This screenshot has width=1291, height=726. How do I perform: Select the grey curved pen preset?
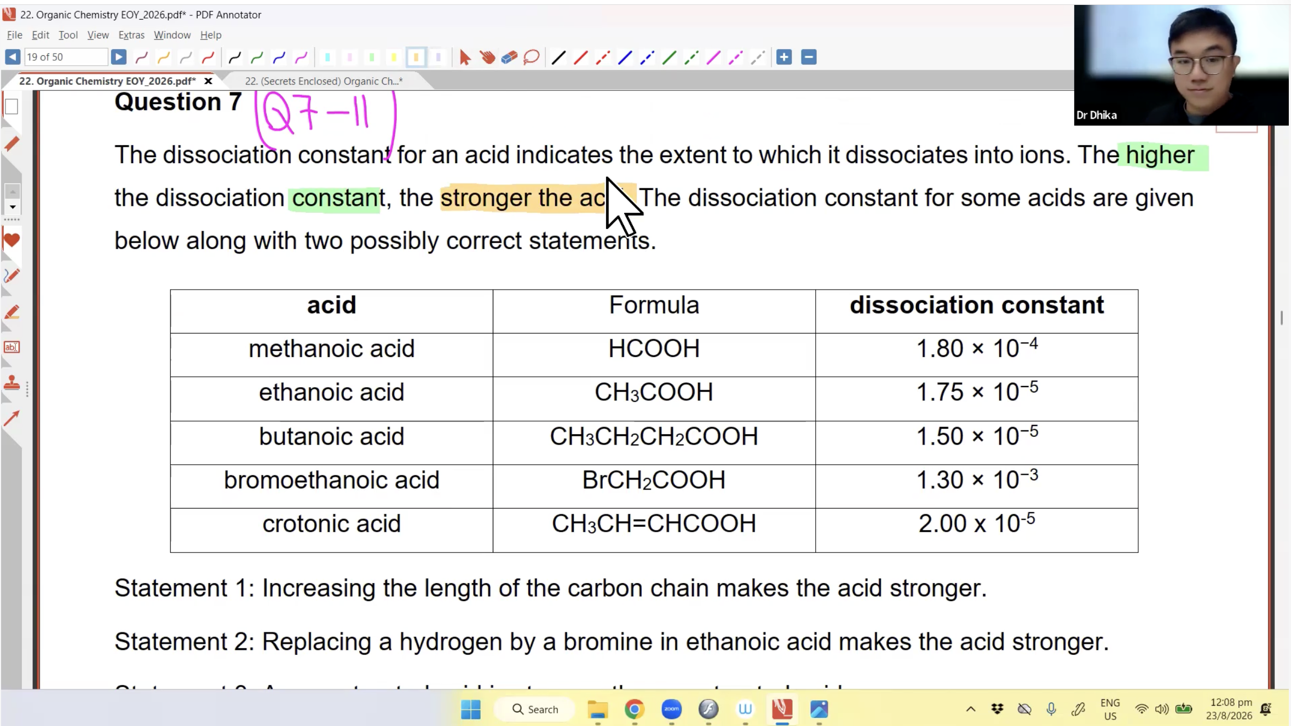186,57
